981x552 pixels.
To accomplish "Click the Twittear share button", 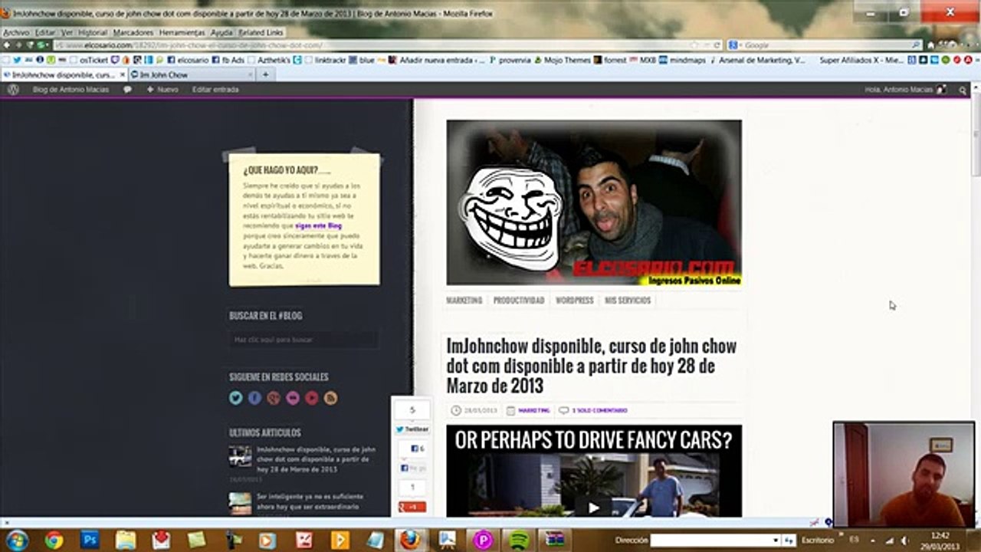I will point(412,430).
